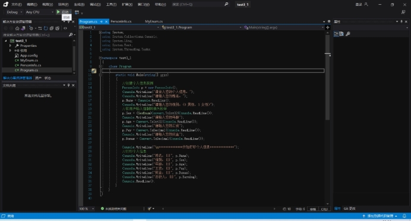The height and width of the screenshot is (221, 411).
Task: Click the collapse all icon in Solution Explorer
Action: tap(52, 28)
